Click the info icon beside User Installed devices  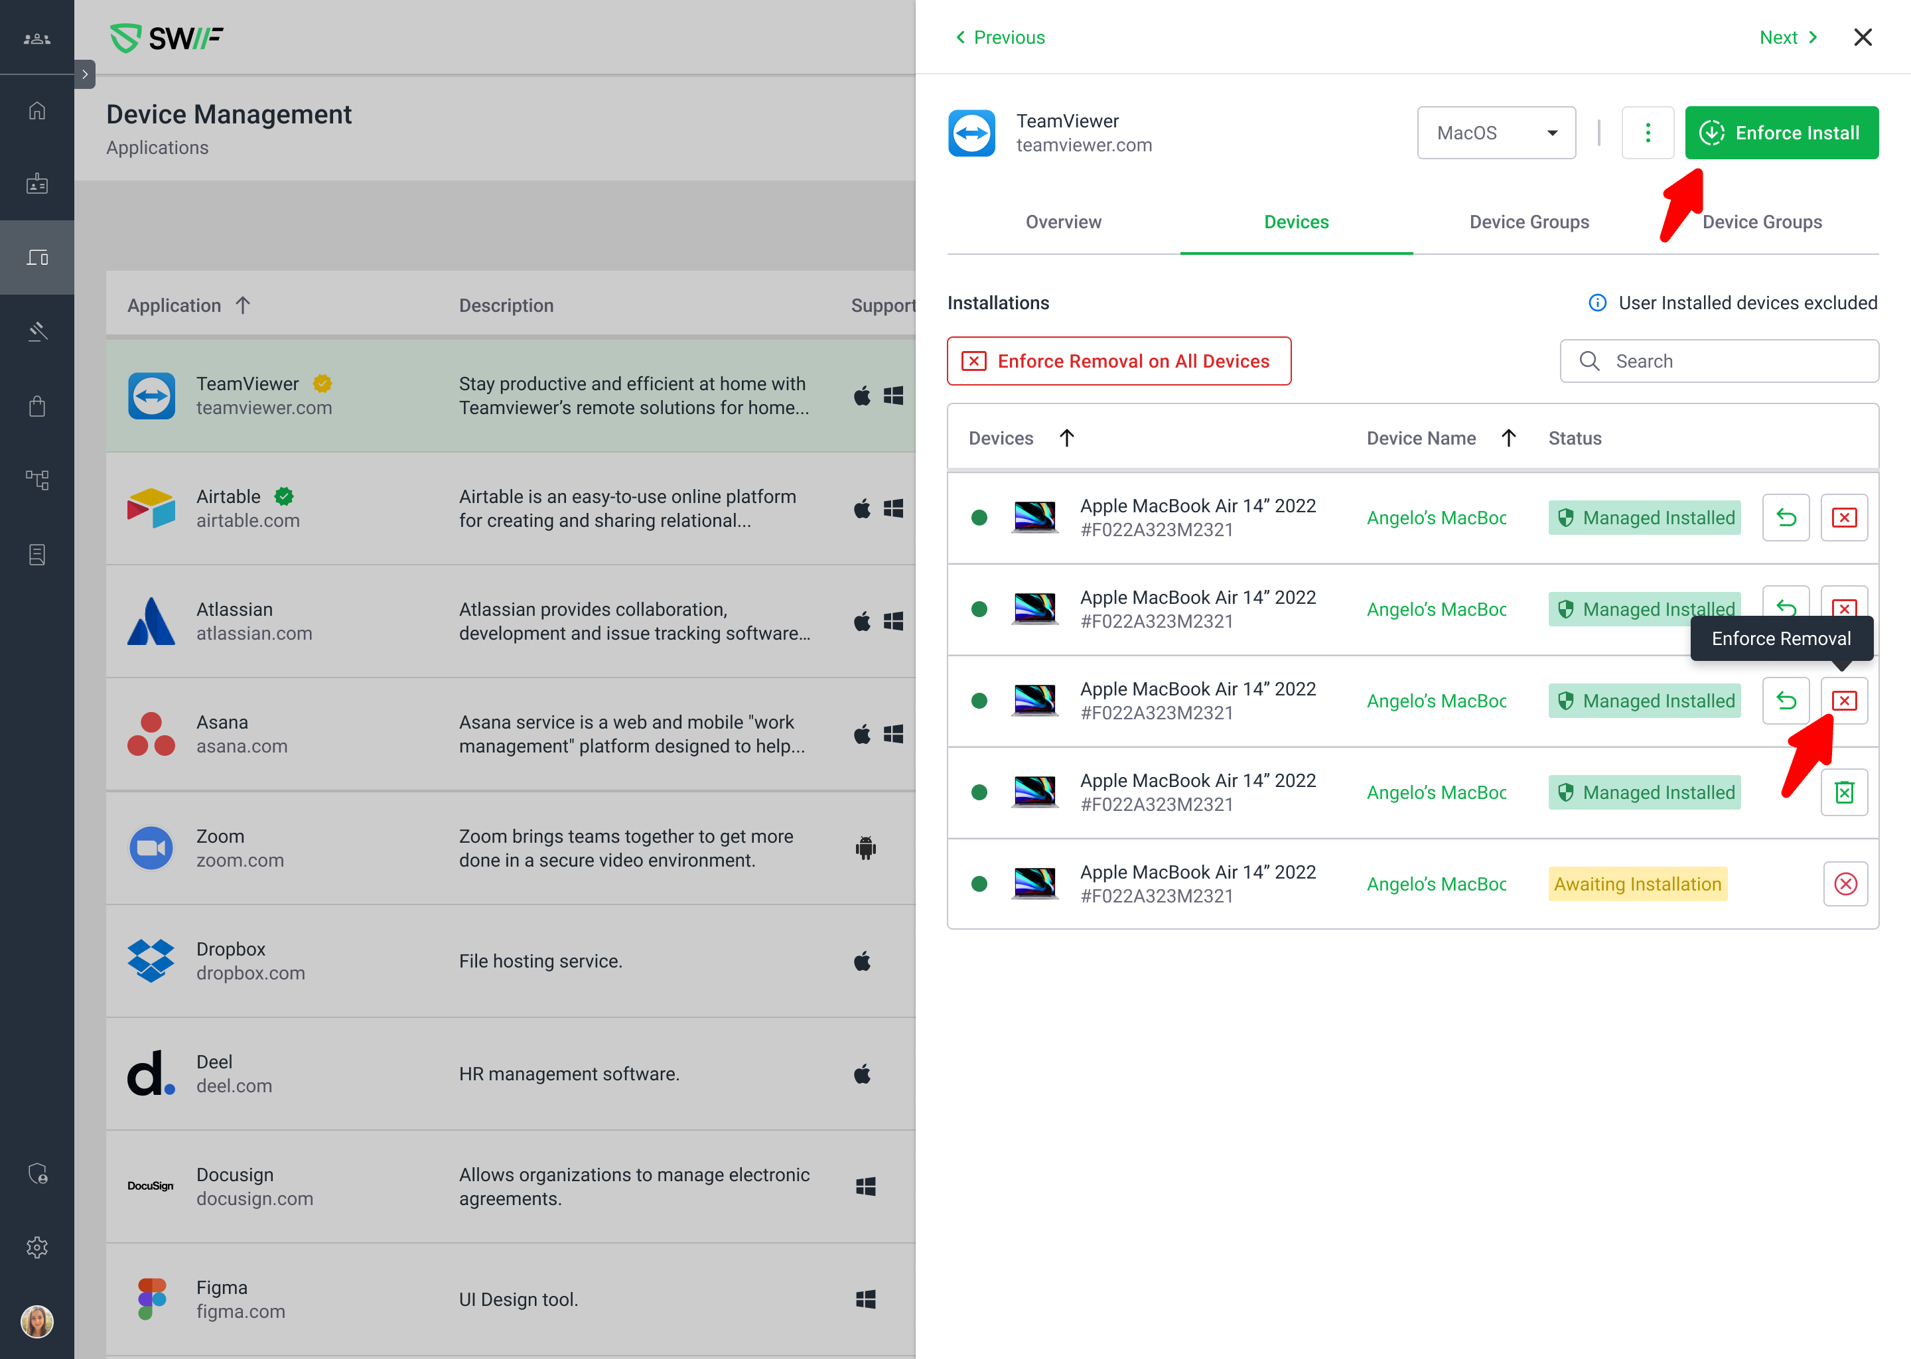coord(1596,303)
